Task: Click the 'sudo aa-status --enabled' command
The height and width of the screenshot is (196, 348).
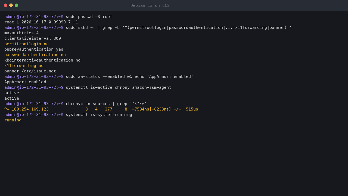Action: point(129,76)
